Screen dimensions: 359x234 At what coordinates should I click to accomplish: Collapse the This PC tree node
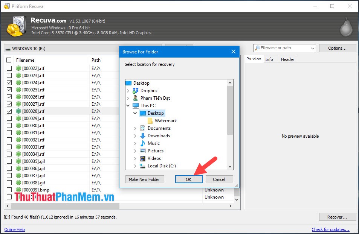pos(128,106)
